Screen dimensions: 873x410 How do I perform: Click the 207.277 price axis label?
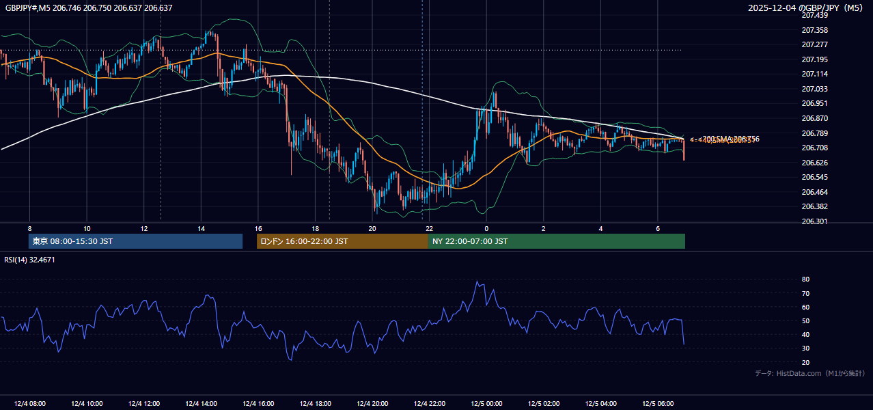pyautogui.click(x=814, y=44)
